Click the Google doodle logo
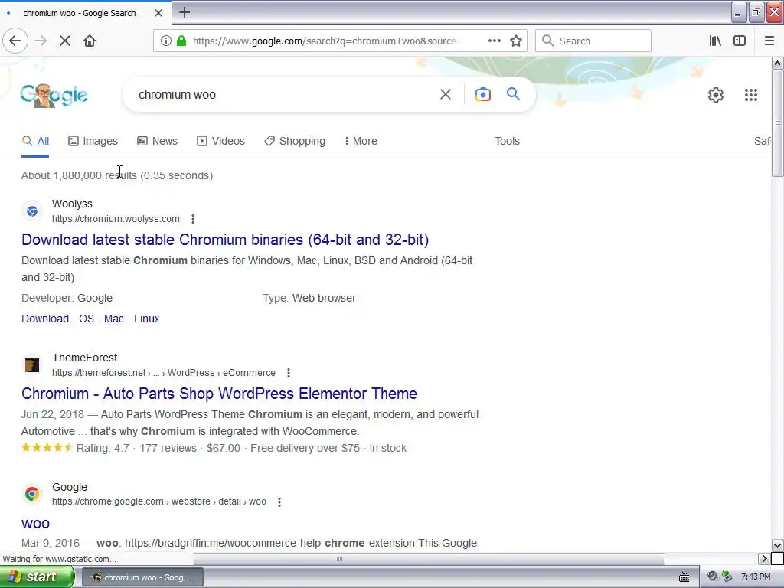Image resolution: width=784 pixels, height=588 pixels. pos(54,95)
